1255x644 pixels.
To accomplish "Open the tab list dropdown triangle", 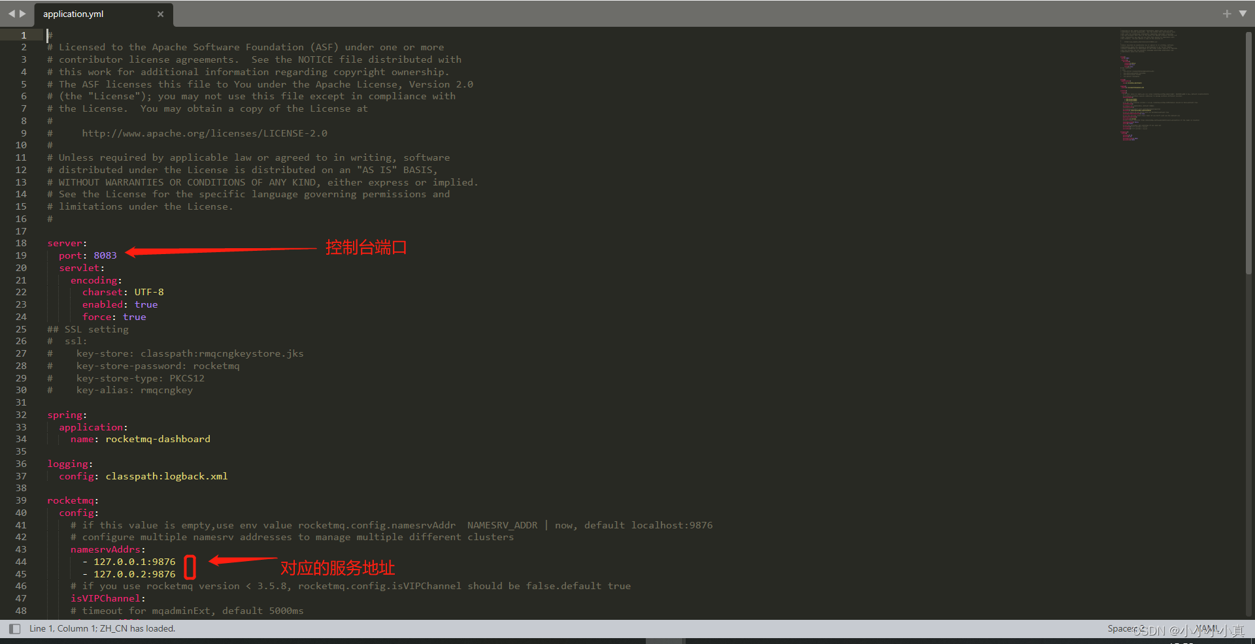I will pos(1243,13).
